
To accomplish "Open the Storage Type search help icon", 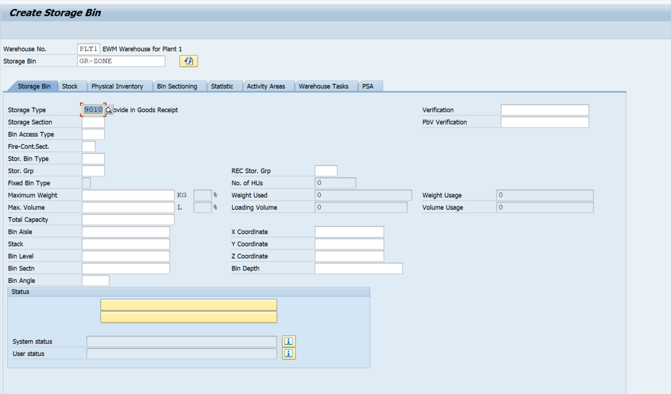I will coord(109,110).
